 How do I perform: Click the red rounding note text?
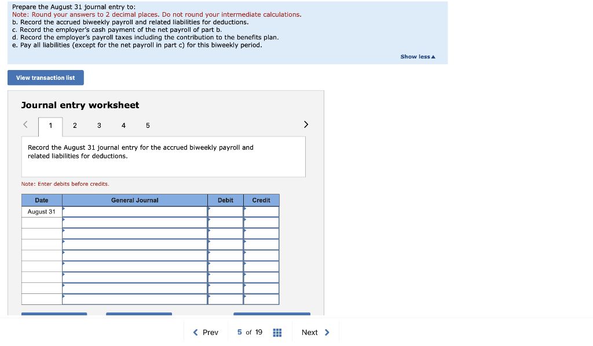coord(157,14)
